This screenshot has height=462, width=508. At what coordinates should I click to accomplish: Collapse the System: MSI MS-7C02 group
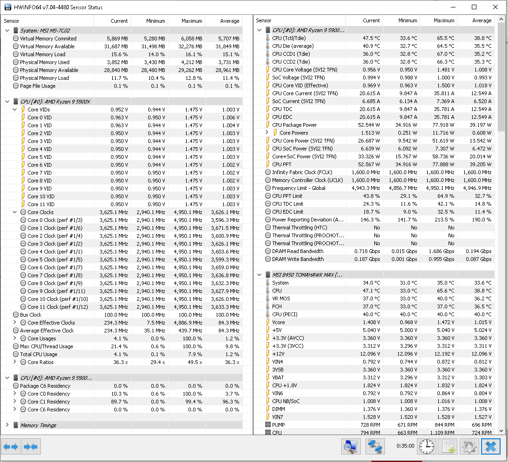pos(7,31)
